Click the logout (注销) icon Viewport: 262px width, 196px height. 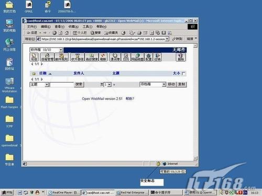(157, 57)
